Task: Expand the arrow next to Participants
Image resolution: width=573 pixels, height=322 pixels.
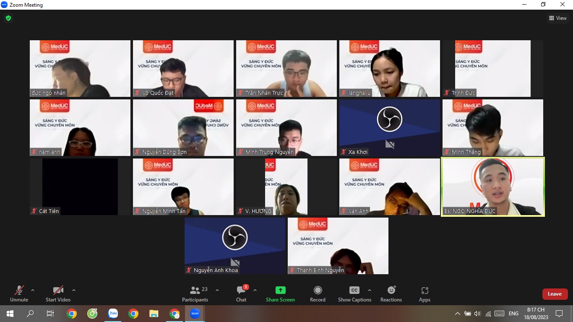Action: point(217,290)
